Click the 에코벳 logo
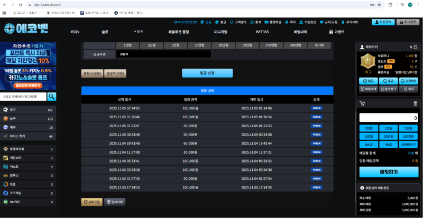Screen dimensions: 423x218 click(x=25, y=27)
